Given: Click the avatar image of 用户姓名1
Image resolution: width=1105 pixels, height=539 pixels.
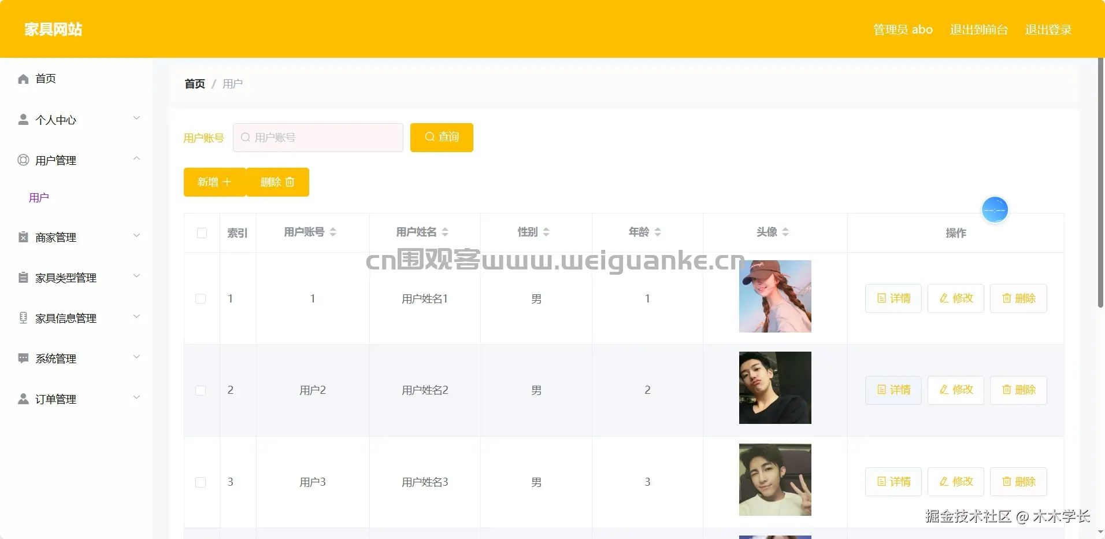Looking at the screenshot, I should pos(775,296).
